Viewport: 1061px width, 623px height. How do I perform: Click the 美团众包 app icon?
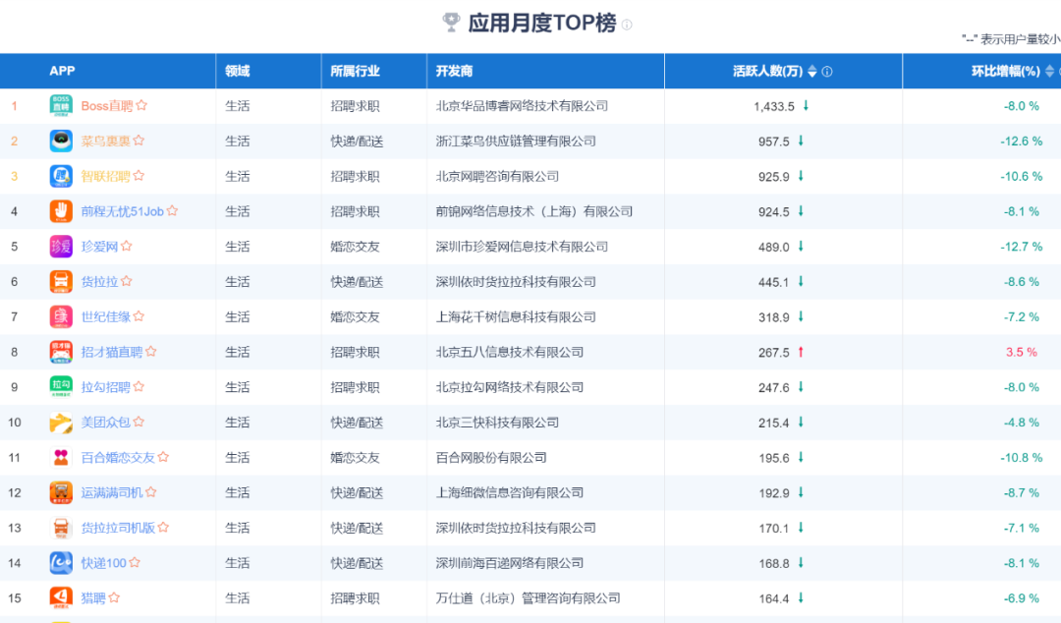61,423
